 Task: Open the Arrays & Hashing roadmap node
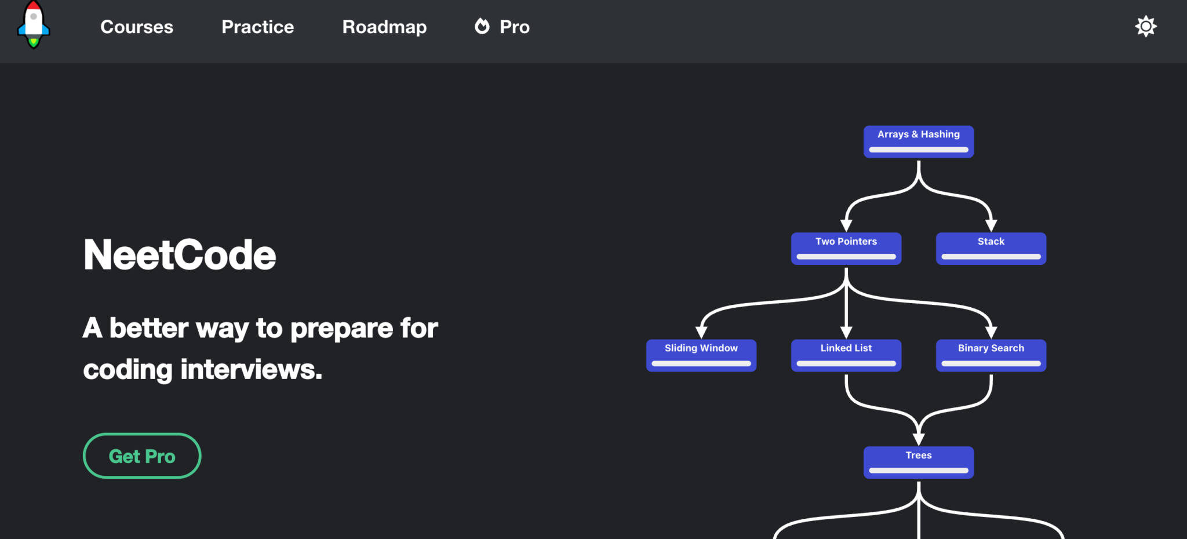coord(918,134)
